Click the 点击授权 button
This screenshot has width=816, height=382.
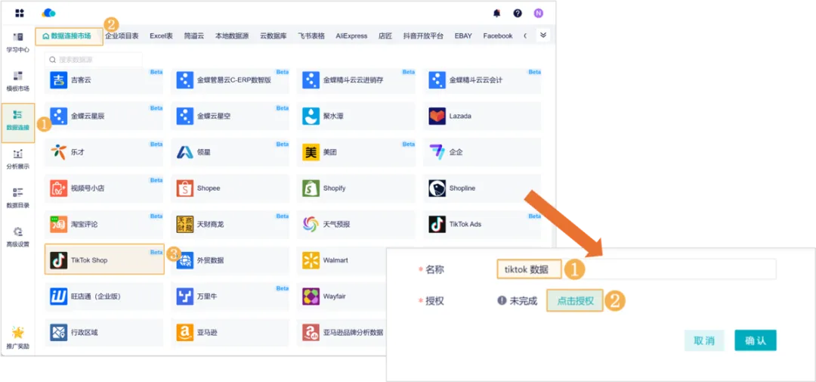click(x=575, y=300)
